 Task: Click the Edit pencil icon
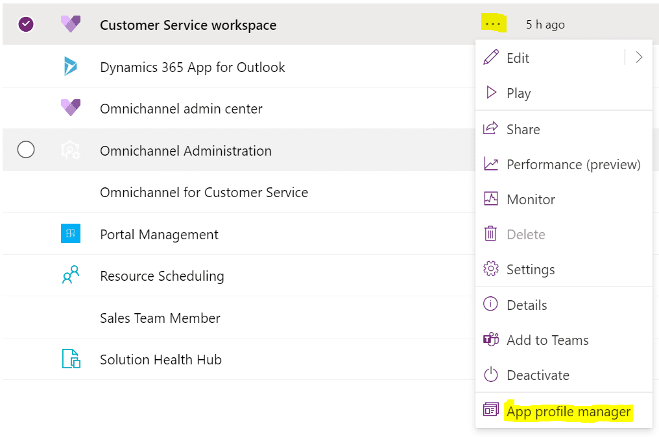[x=492, y=58]
